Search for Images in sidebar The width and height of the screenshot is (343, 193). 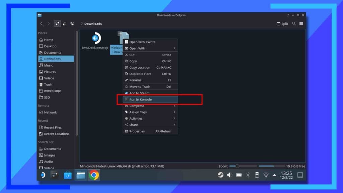point(56,155)
